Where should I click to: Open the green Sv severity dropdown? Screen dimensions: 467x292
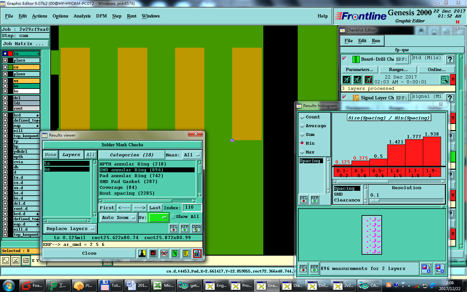[x=158, y=218]
